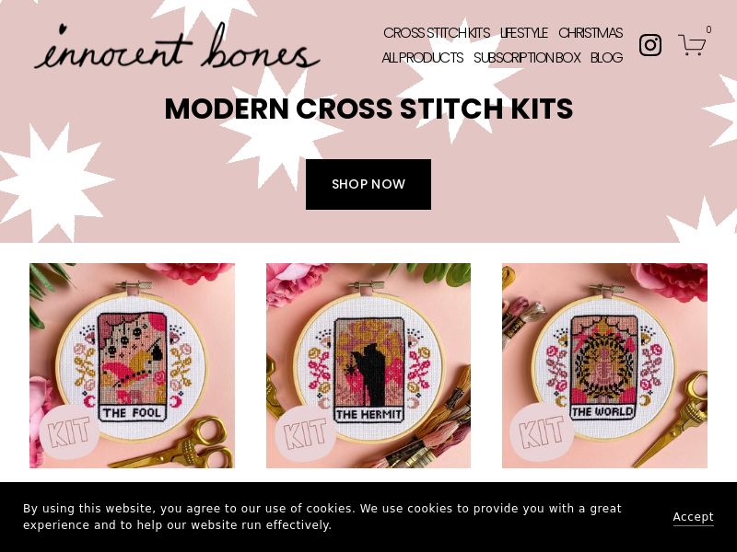Click the Shop Now button
This screenshot has width=737, height=552.
tap(368, 185)
